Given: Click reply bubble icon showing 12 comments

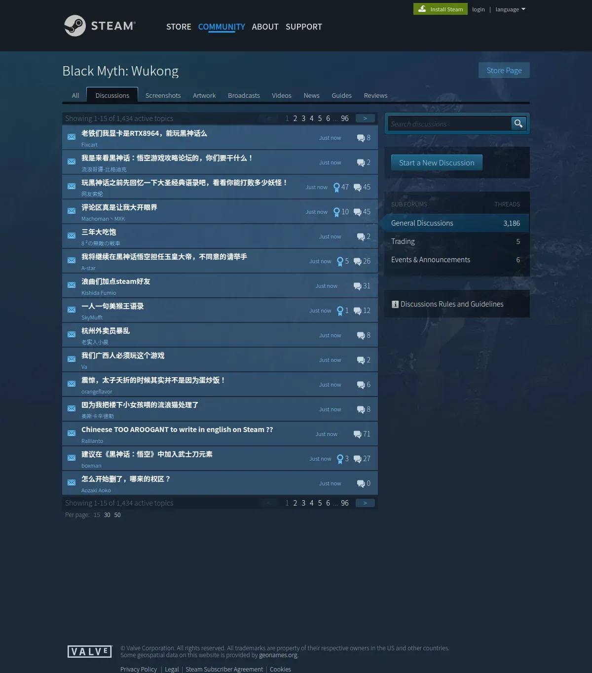Looking at the screenshot, I should click(358, 311).
